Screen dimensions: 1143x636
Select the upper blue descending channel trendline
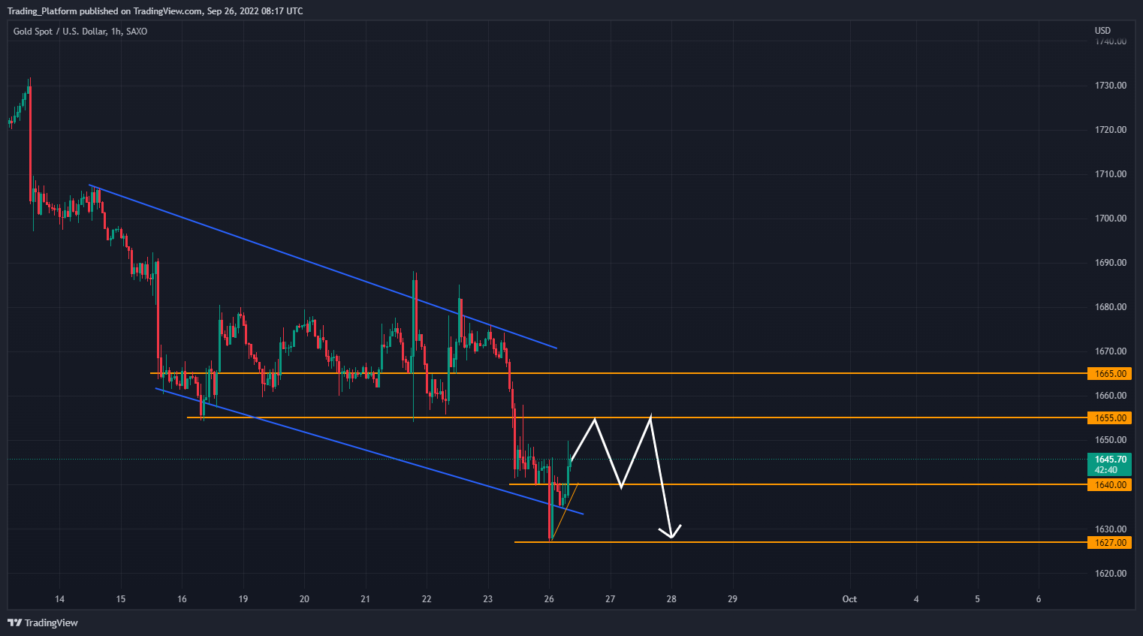pyautogui.click(x=323, y=267)
